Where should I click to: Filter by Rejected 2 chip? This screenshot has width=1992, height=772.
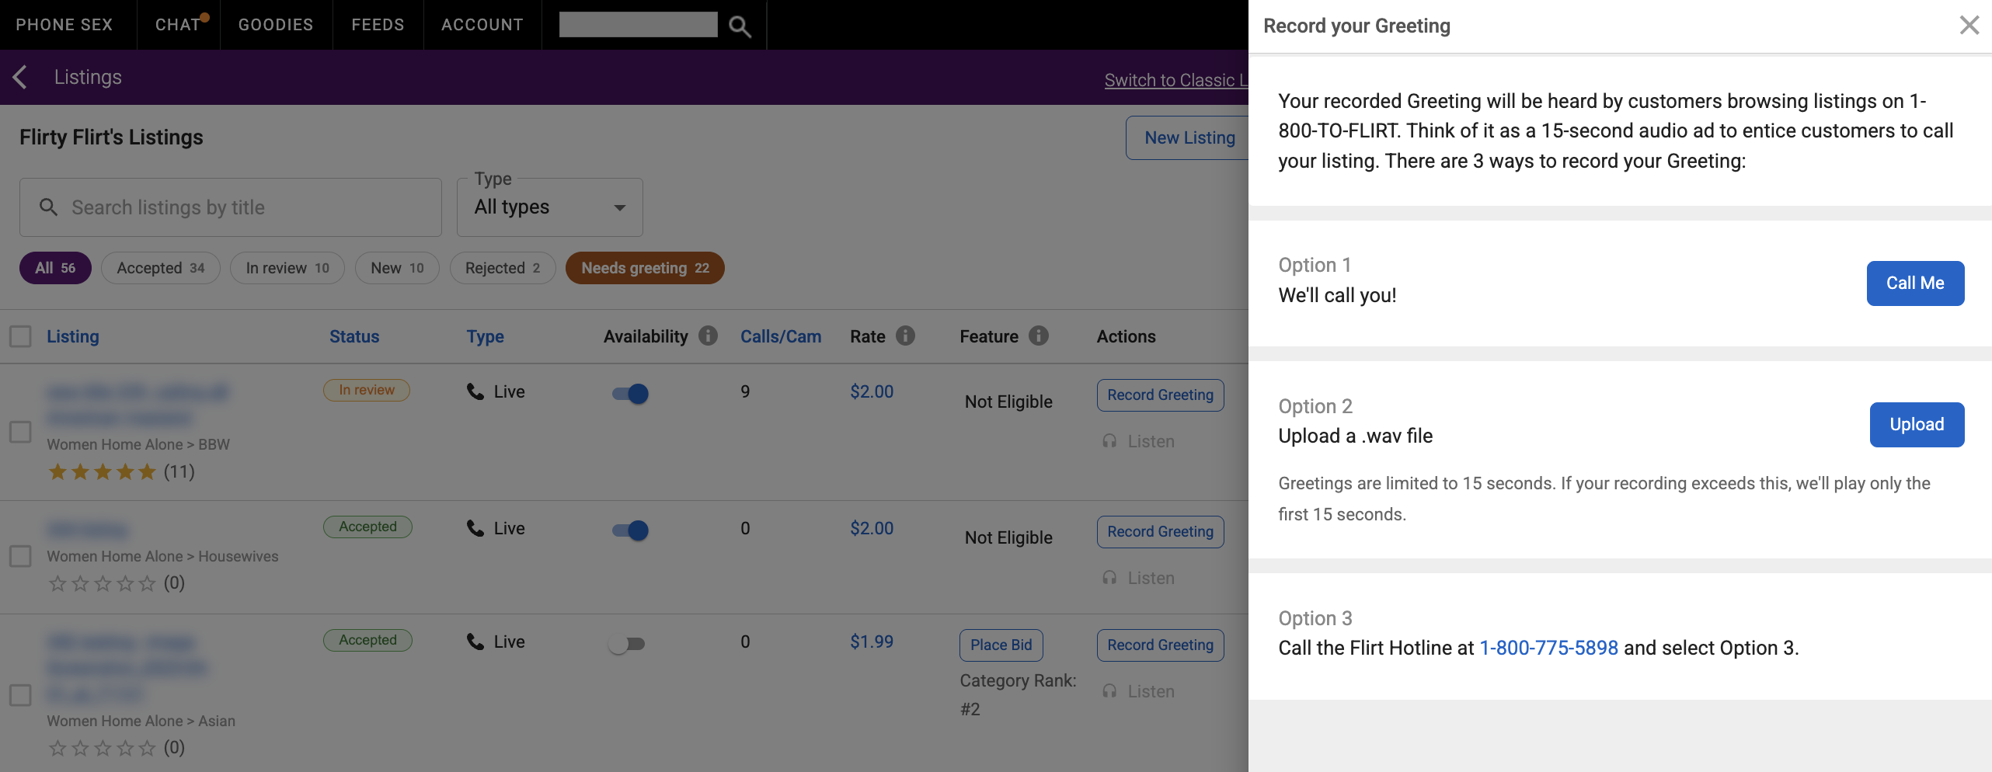tap(503, 268)
